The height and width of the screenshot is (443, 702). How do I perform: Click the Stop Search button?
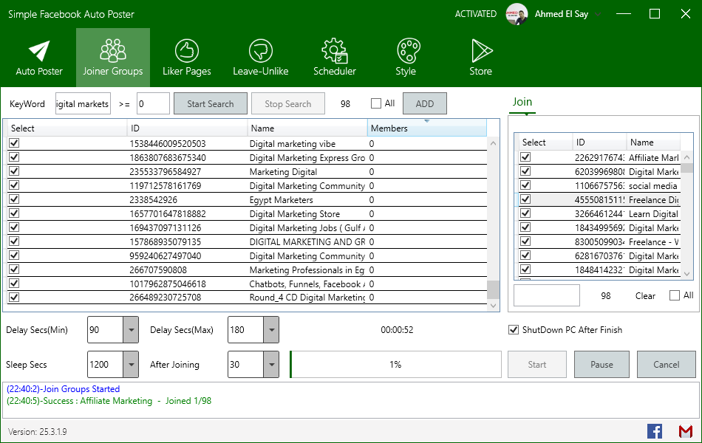(x=288, y=104)
